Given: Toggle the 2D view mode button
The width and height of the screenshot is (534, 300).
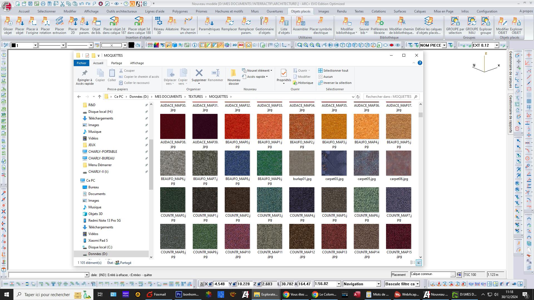Looking at the screenshot, I should pyautogui.click(x=234, y=45).
